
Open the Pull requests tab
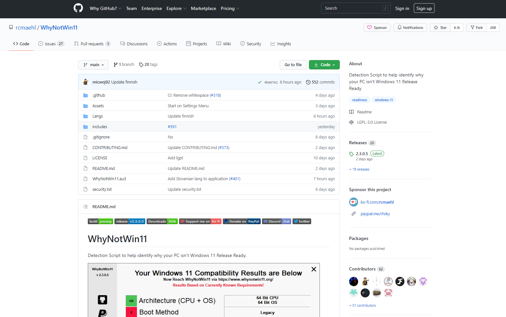coord(92,44)
